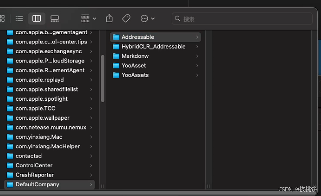
Task: Select the com.yinxiang.Mac folder
Action: pyautogui.click(x=50, y=137)
